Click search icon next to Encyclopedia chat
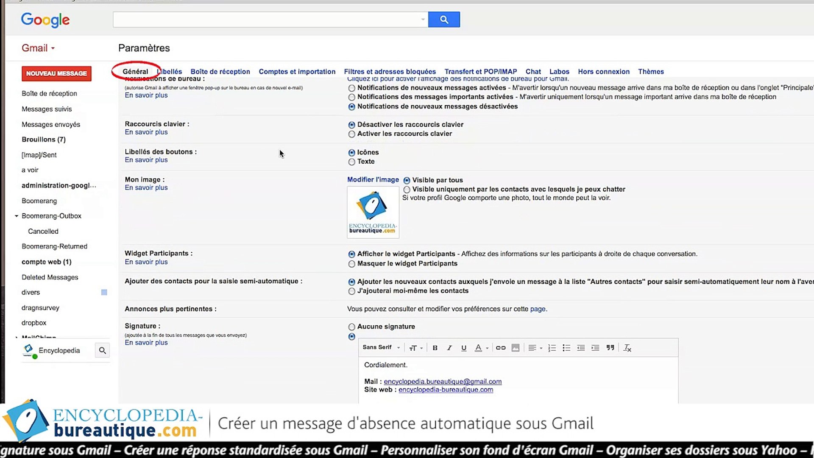This screenshot has height=458, width=814. coord(102,350)
